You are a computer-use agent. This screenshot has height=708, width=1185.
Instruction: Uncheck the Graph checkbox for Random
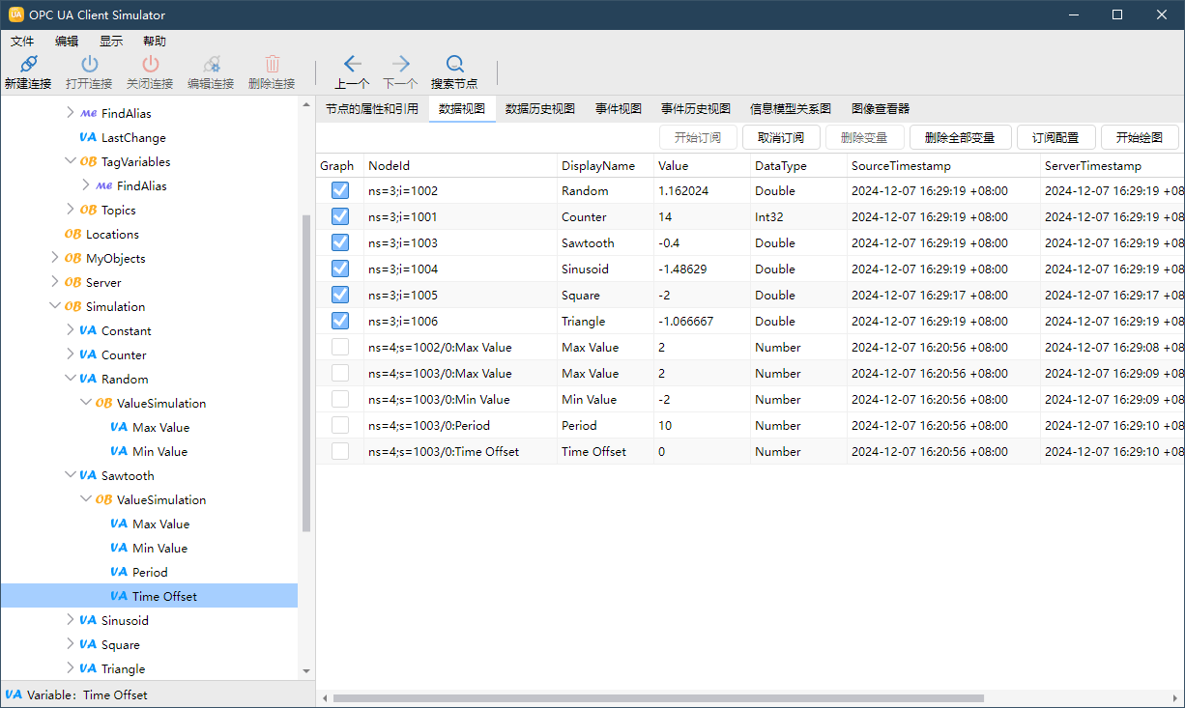pos(340,191)
